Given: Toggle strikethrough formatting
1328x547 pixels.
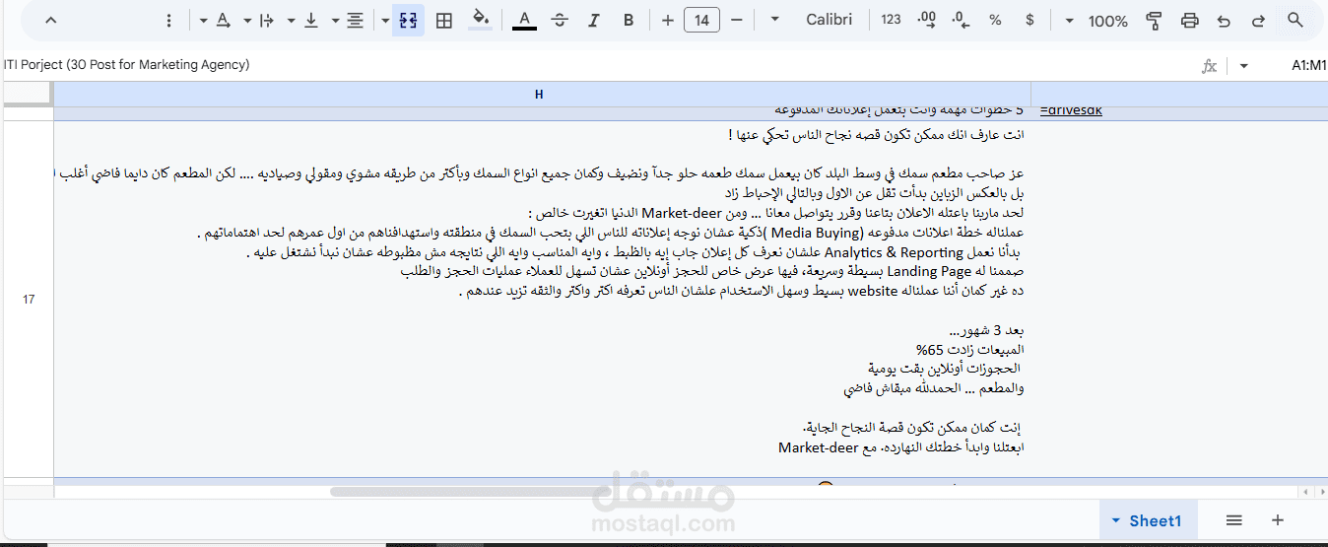Looking at the screenshot, I should (x=560, y=21).
